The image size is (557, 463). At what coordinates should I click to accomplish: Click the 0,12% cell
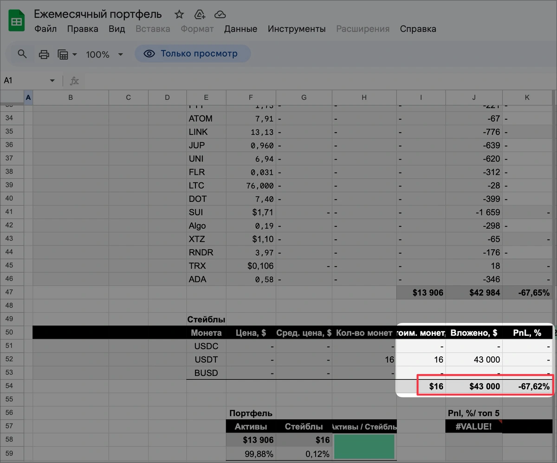coord(304,453)
